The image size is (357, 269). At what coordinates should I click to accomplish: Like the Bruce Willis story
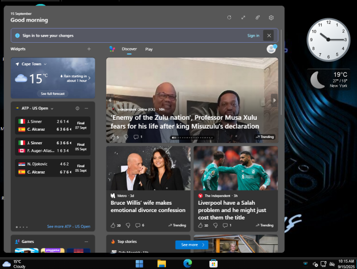[x=113, y=225]
